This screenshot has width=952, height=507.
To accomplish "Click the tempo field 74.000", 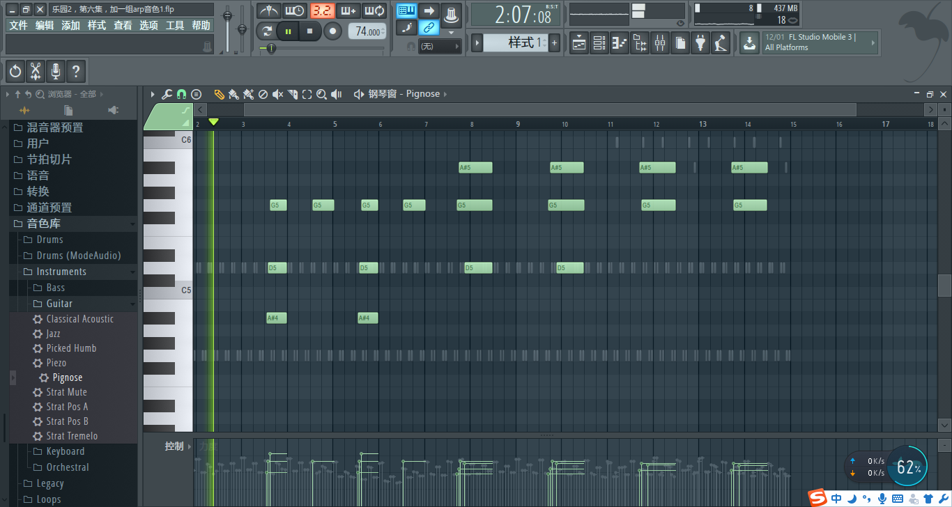I will coord(367,31).
